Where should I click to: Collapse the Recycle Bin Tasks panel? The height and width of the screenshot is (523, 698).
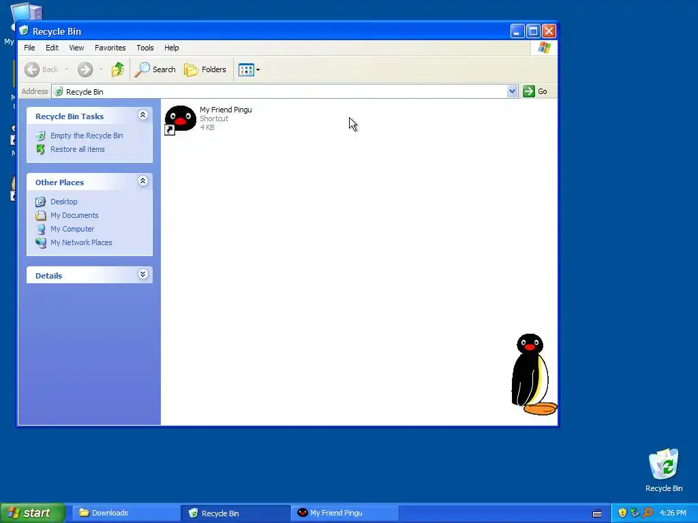142,115
